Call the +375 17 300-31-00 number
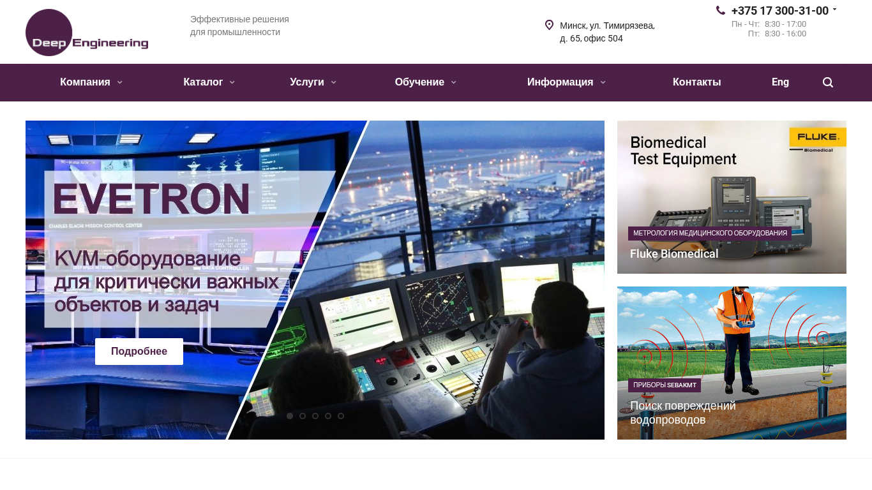Viewport: 872px width, 490px height. (x=779, y=11)
